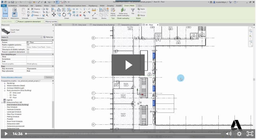Expand Widoki kreślarskie (Detail) node
256x139 pixels.
click(x=5, y=86)
